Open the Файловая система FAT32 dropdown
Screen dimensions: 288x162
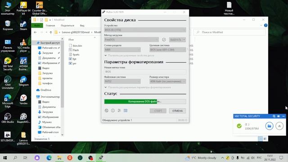(x=122, y=81)
